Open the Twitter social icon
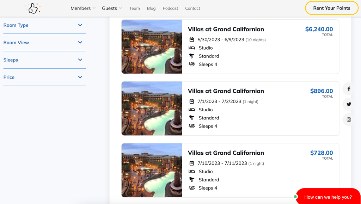The image size is (361, 204). click(x=349, y=104)
